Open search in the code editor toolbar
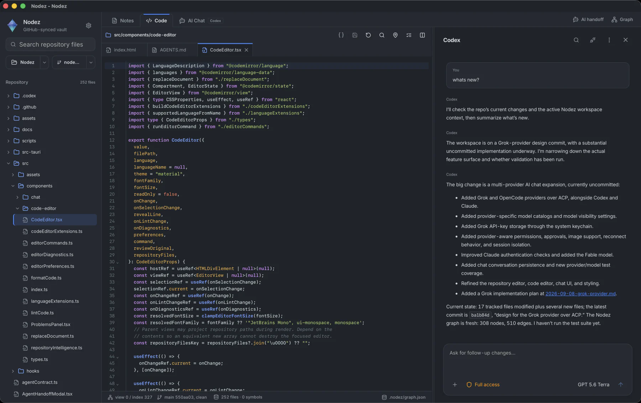The width and height of the screenshot is (641, 403). coord(382,35)
